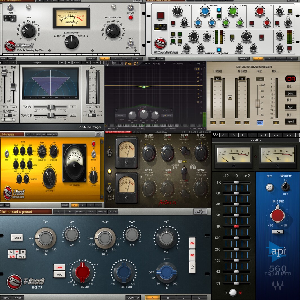Screen dimensions: 300x300
Task: Select preset slot B on EQ 73
Action: click(x=168, y=297)
